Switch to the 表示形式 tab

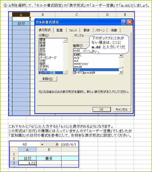(45, 30)
